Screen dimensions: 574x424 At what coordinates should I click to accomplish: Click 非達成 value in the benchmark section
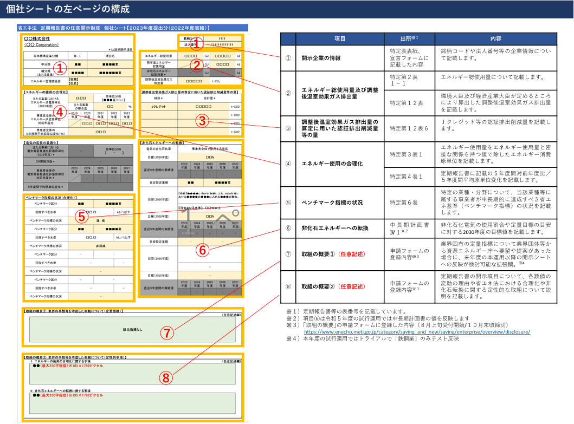(x=101, y=246)
